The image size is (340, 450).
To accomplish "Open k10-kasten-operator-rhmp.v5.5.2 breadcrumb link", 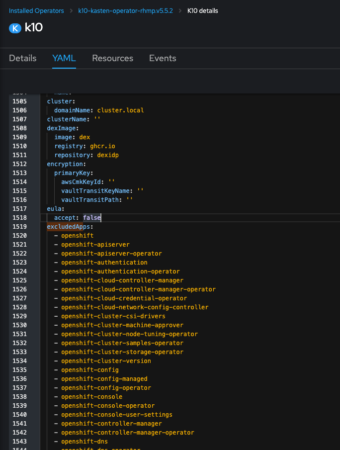I will [x=125, y=10].
